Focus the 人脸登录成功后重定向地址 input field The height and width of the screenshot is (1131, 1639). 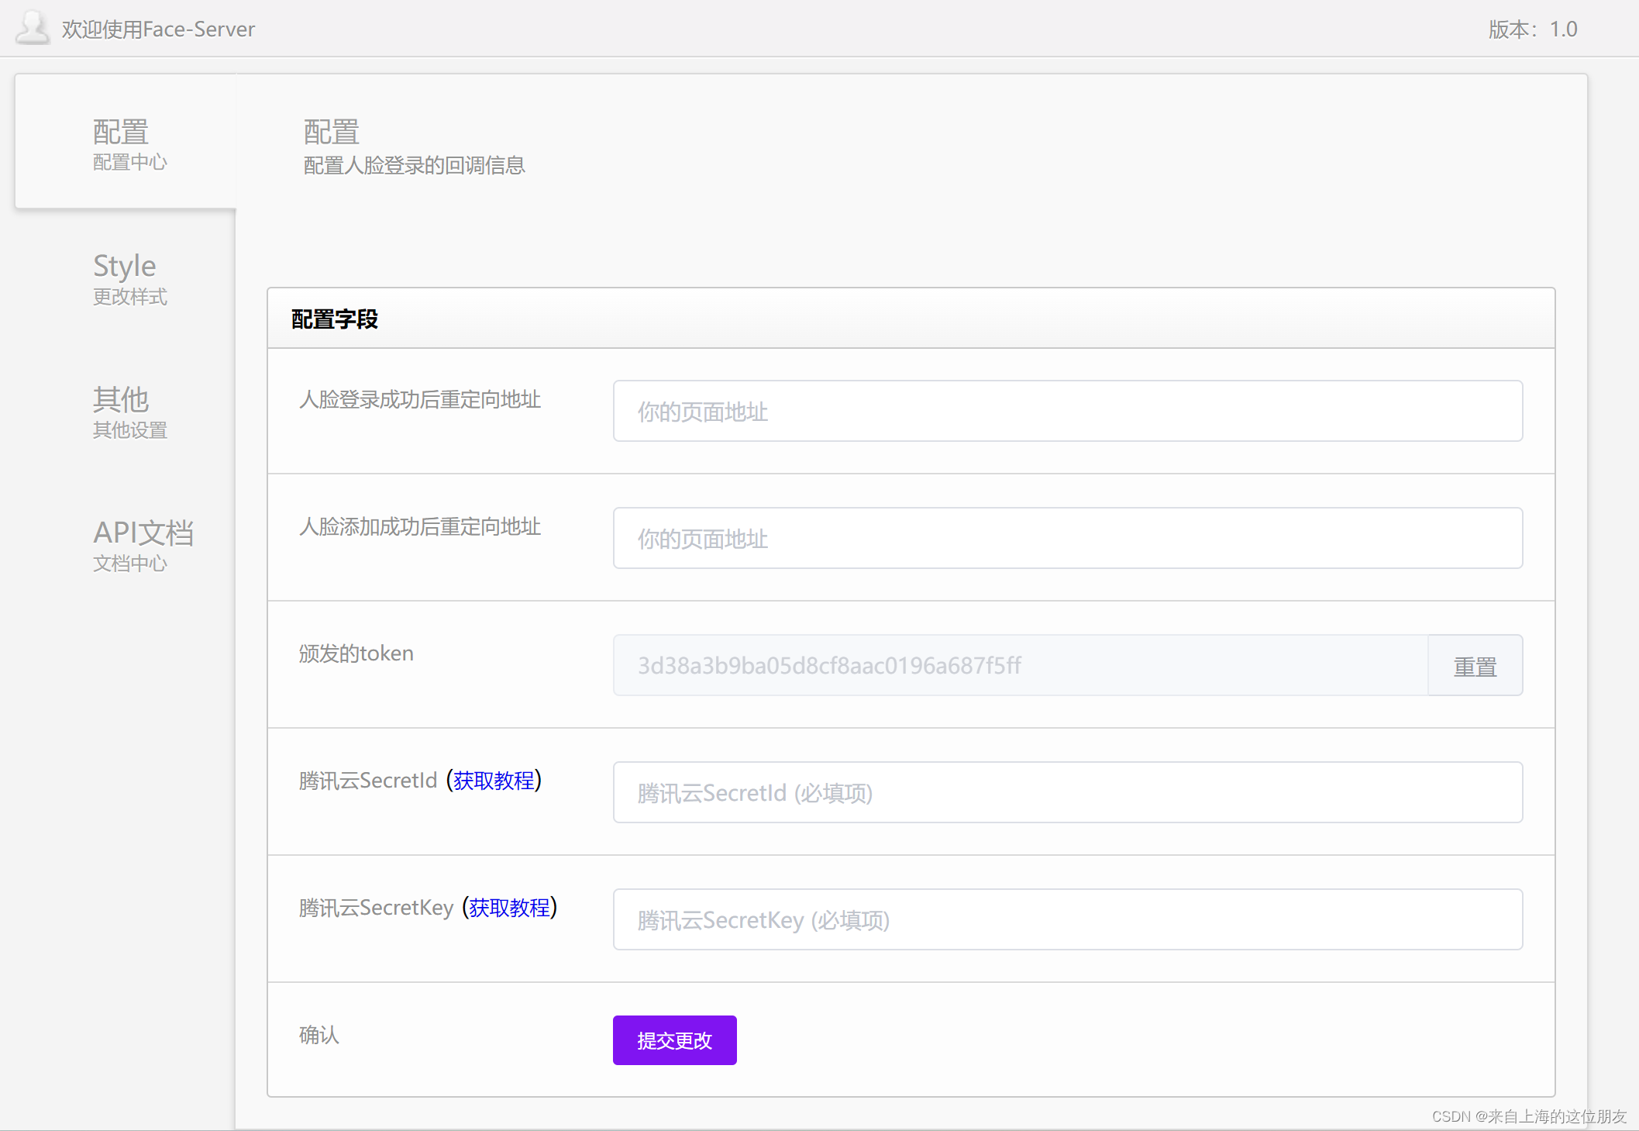1067,411
